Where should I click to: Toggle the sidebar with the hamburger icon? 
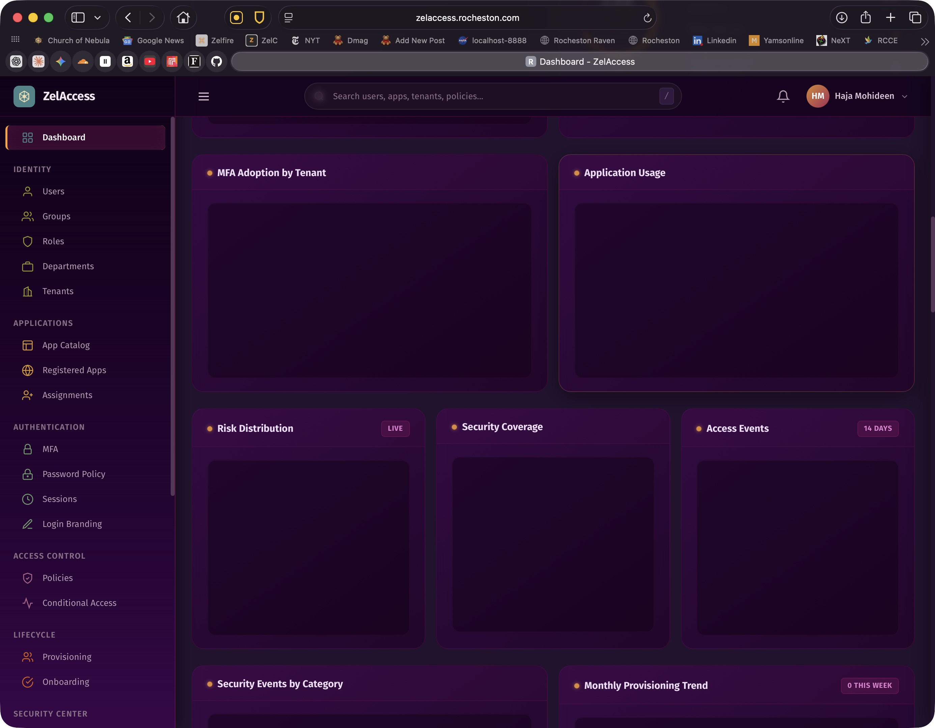point(204,96)
